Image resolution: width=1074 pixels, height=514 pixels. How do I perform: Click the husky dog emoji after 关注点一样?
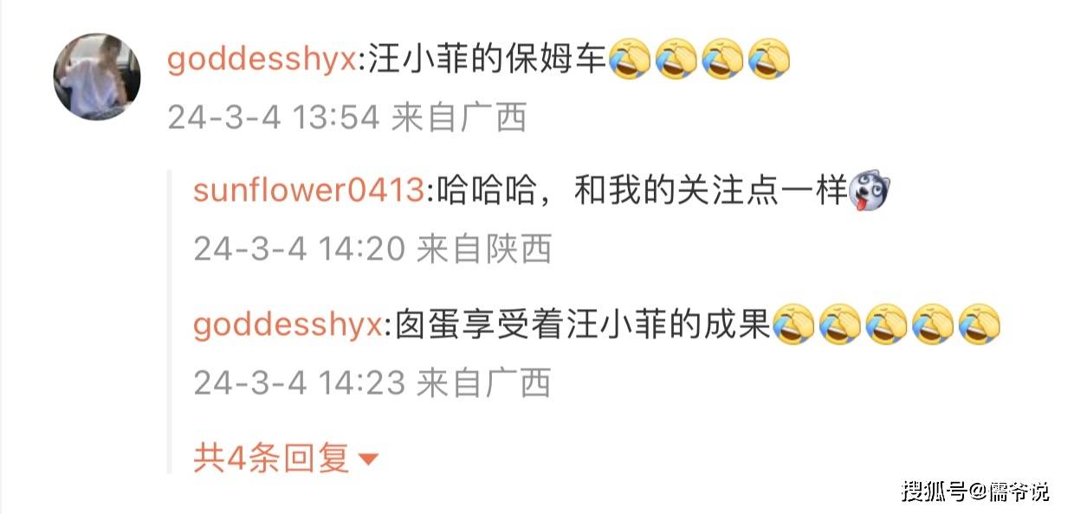click(870, 189)
